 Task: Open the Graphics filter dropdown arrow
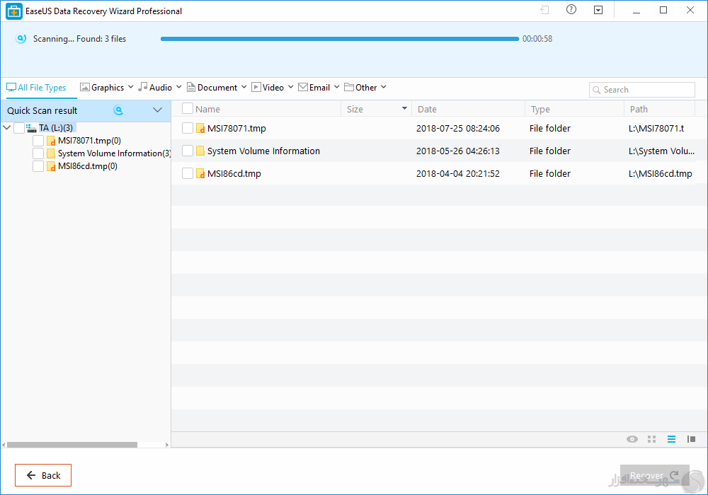click(x=130, y=86)
